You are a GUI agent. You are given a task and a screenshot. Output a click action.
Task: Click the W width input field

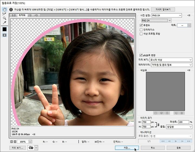click(146, 122)
